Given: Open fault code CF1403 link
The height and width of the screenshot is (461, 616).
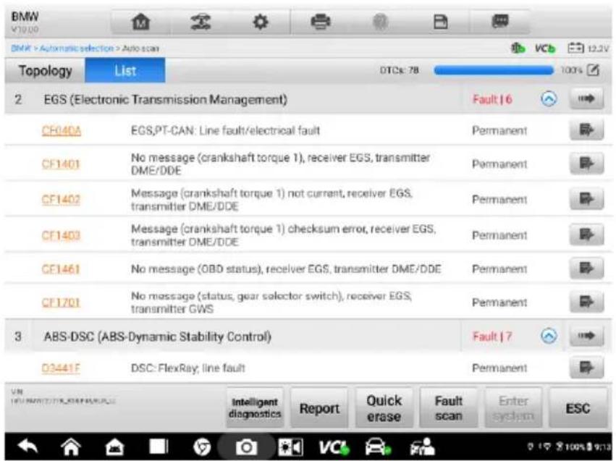Looking at the screenshot, I should pyautogui.click(x=61, y=235).
